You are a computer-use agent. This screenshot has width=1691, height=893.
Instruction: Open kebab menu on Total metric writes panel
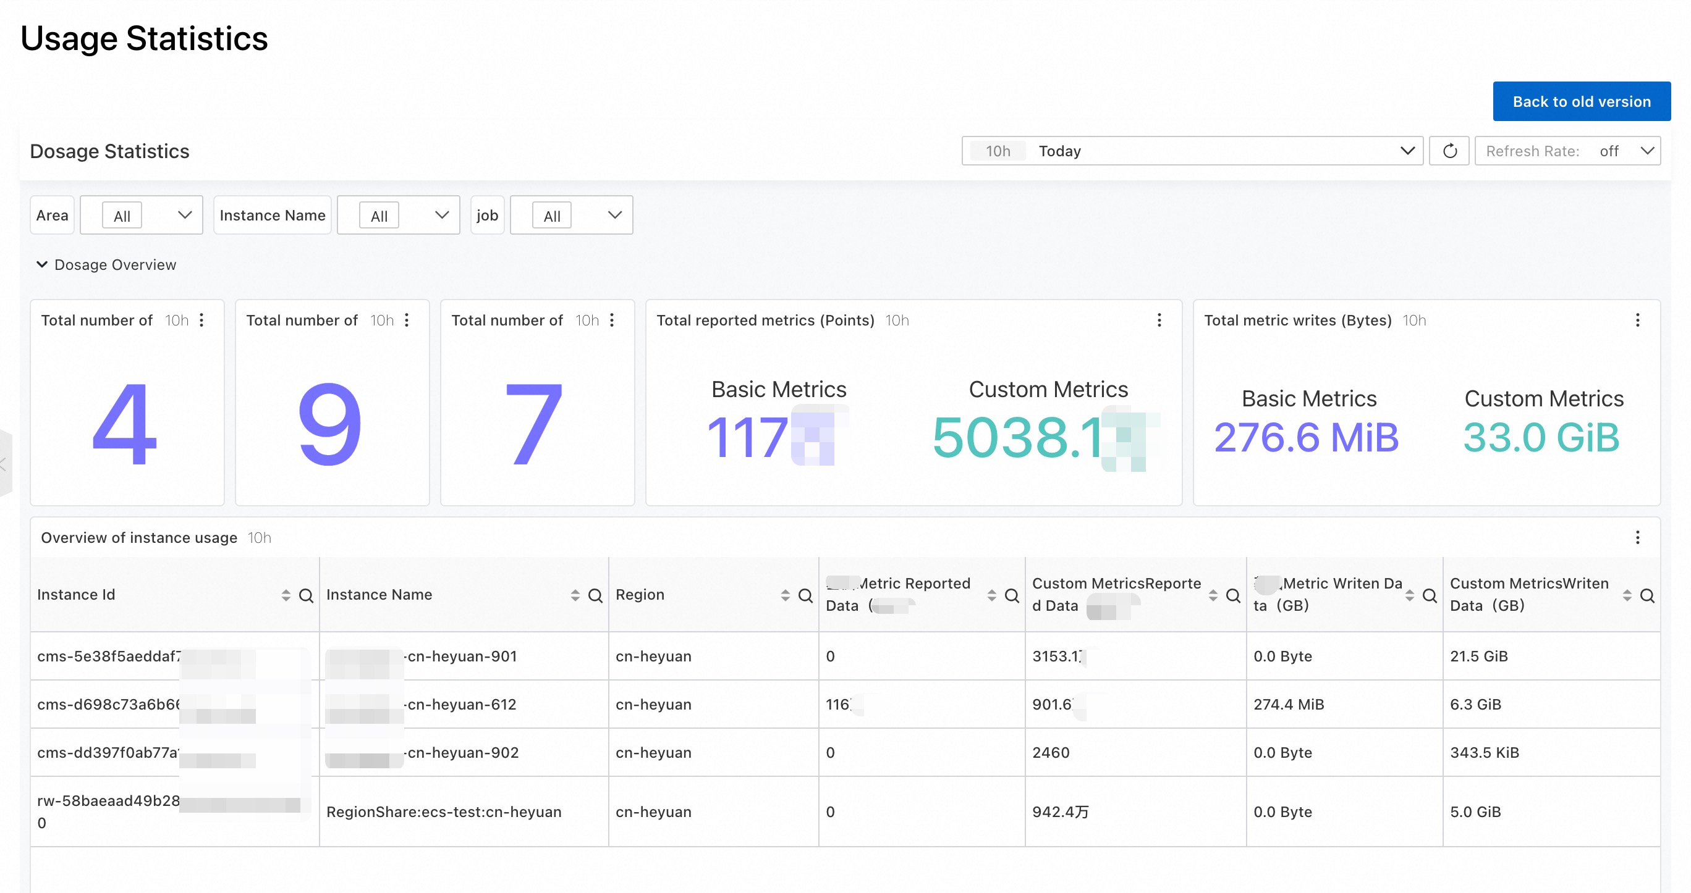click(x=1637, y=320)
